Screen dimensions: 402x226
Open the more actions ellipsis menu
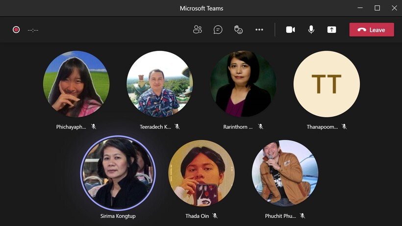259,30
